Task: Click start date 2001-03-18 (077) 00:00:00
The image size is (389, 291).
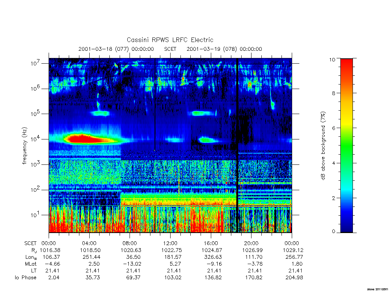Action: pos(116,49)
